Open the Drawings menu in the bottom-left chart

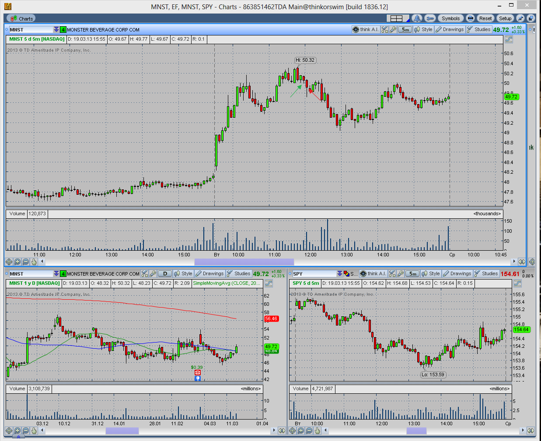click(x=209, y=273)
